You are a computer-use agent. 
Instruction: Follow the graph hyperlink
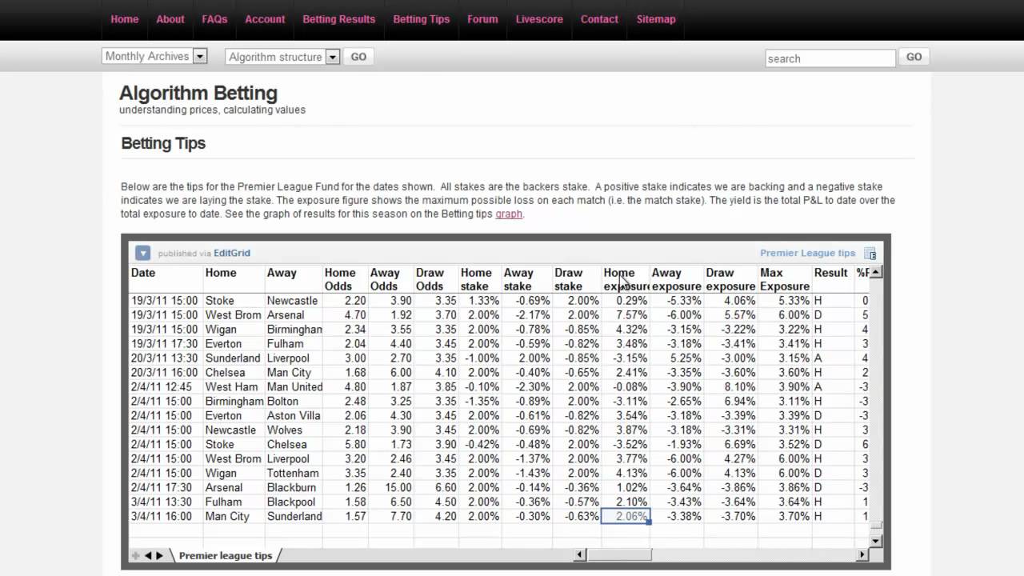(509, 214)
